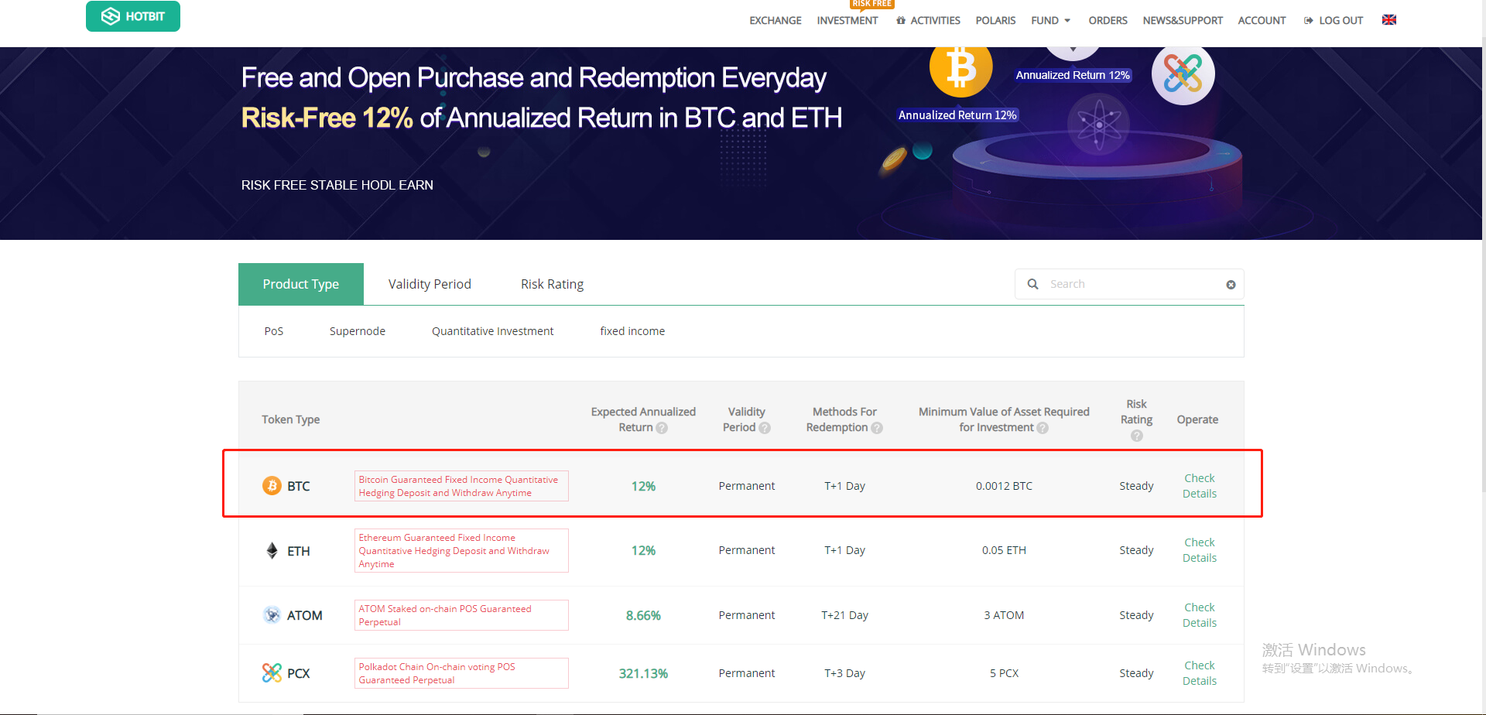Viewport: 1486px width, 715px height.
Task: Switch to the Risk Rating tab
Action: point(552,284)
